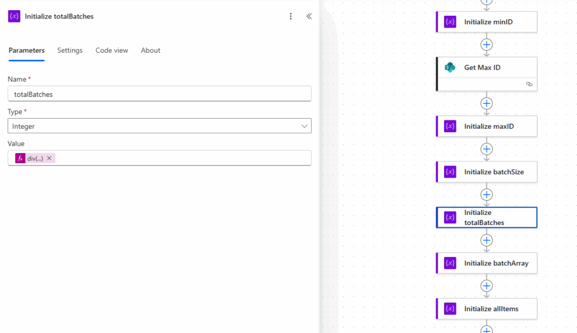Viewport: 577px width, 333px height.
Task: Remove the div(...) expression token
Action: tap(50, 159)
